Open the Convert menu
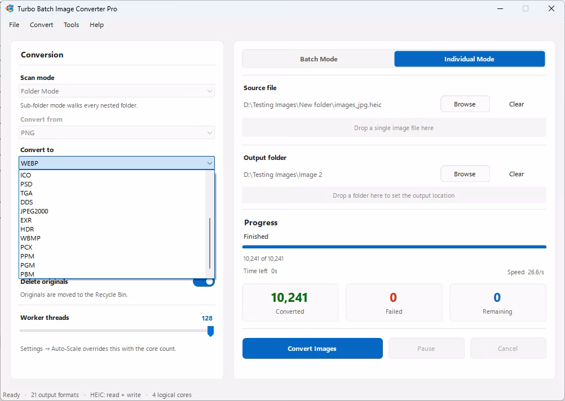The width and height of the screenshot is (565, 401). click(41, 25)
